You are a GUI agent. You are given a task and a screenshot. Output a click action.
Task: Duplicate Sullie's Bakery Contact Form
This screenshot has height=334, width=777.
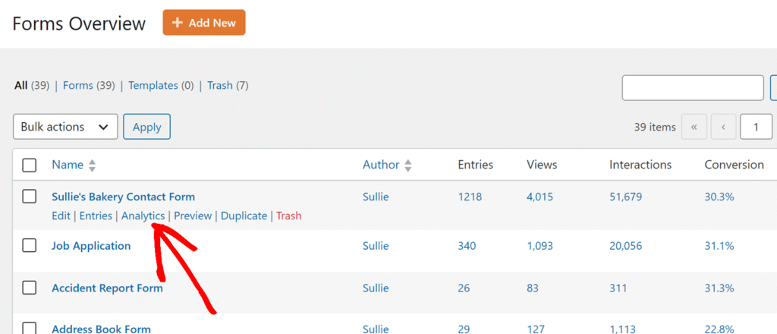(x=244, y=216)
